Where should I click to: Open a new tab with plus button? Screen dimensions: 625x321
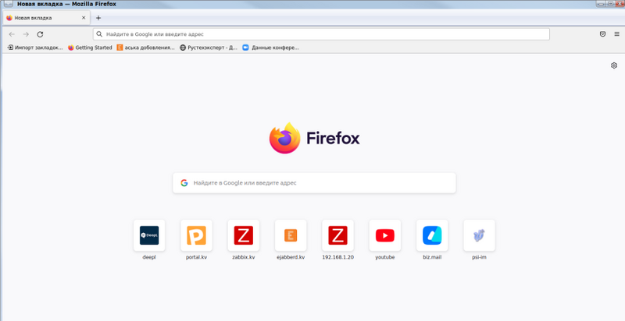click(x=98, y=18)
